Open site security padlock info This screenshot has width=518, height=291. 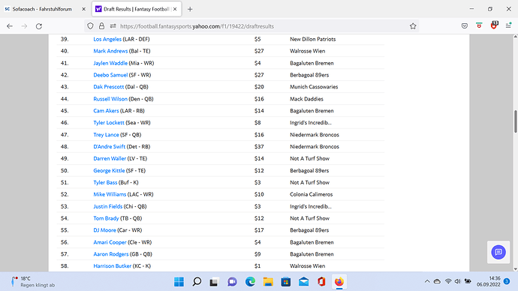coord(102,26)
